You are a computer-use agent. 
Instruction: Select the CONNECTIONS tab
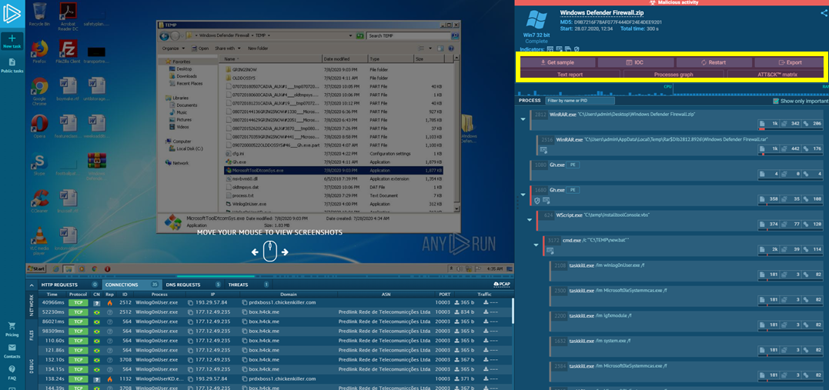click(131, 285)
